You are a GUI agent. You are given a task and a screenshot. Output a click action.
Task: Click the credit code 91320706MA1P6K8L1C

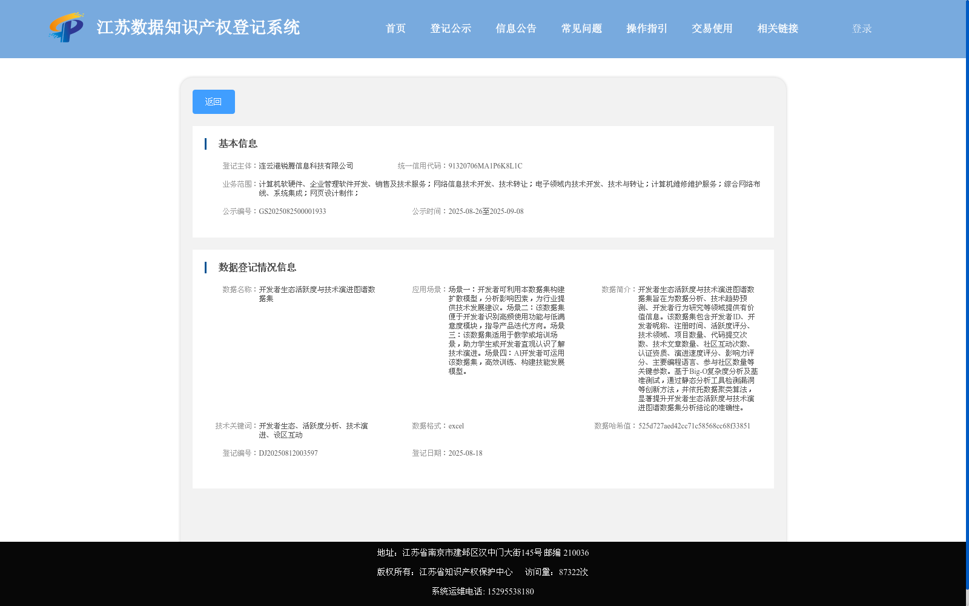point(485,166)
